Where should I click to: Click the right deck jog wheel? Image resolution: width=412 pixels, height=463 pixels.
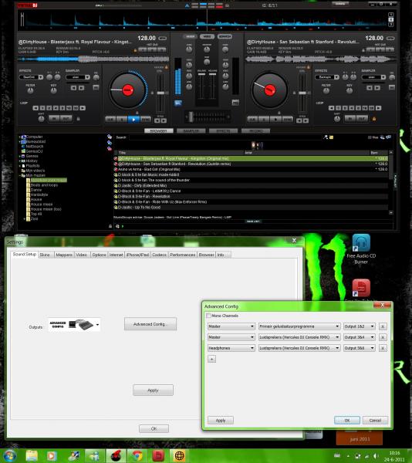(269, 90)
